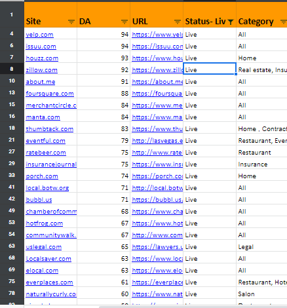Select the Live status cell for zillow.com
This screenshot has height=308, width=287.
point(210,69)
